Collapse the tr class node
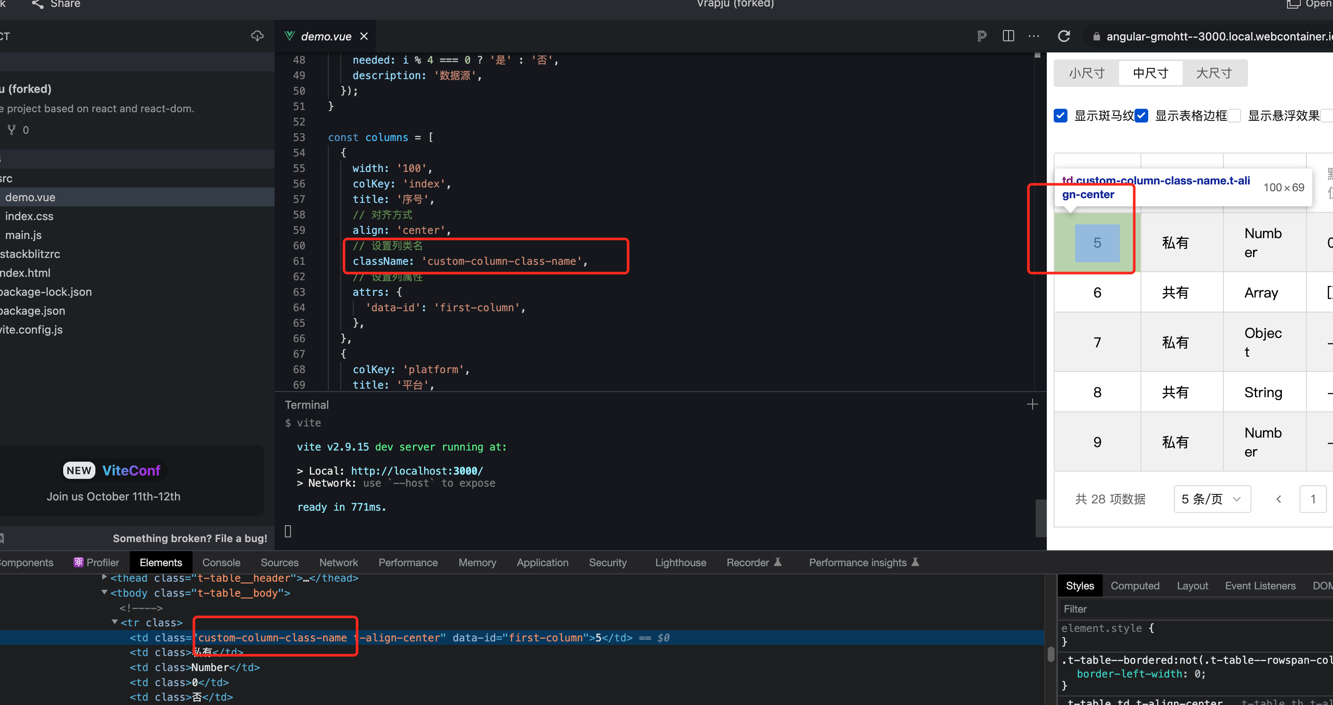 [115, 622]
